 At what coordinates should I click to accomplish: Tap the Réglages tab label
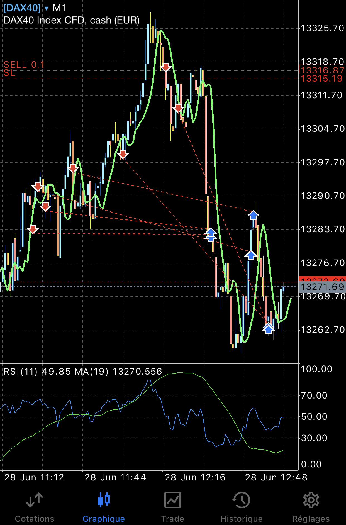tap(311, 519)
